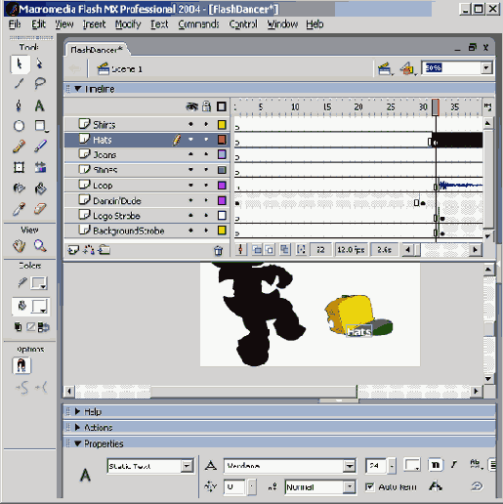The width and height of the screenshot is (503, 504).
Task: Open the zoom percentage dropdown
Action: [486, 68]
